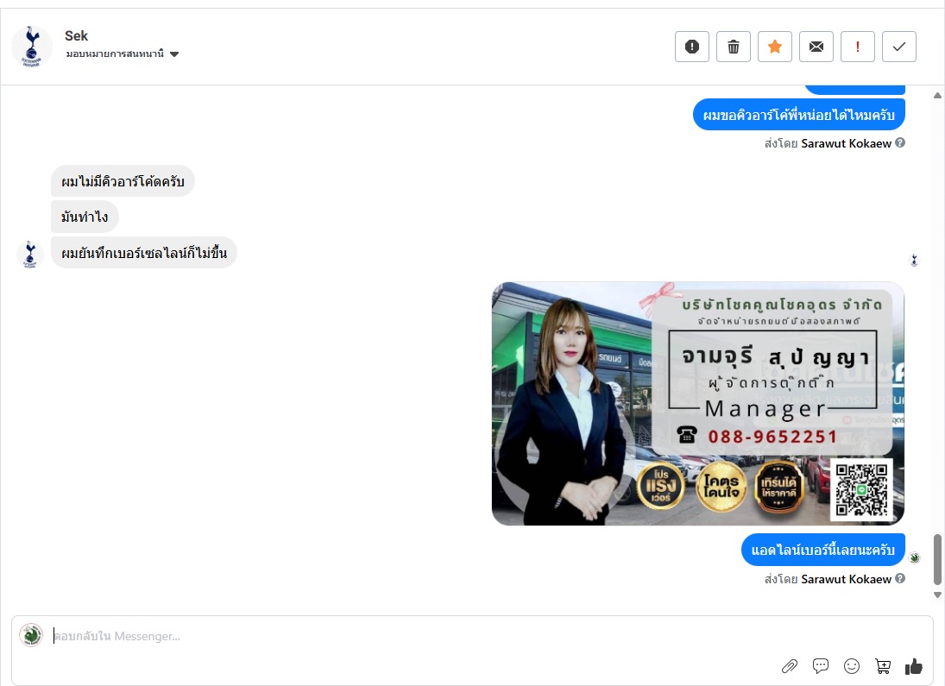The image size is (945, 686).
Task: Click sender avatar beside the last received message
Action: [x=30, y=254]
